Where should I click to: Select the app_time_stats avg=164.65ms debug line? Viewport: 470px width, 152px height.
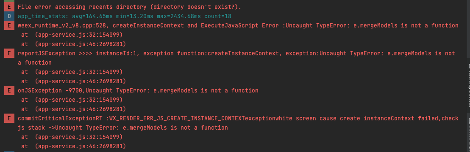pyautogui.click(x=125, y=16)
